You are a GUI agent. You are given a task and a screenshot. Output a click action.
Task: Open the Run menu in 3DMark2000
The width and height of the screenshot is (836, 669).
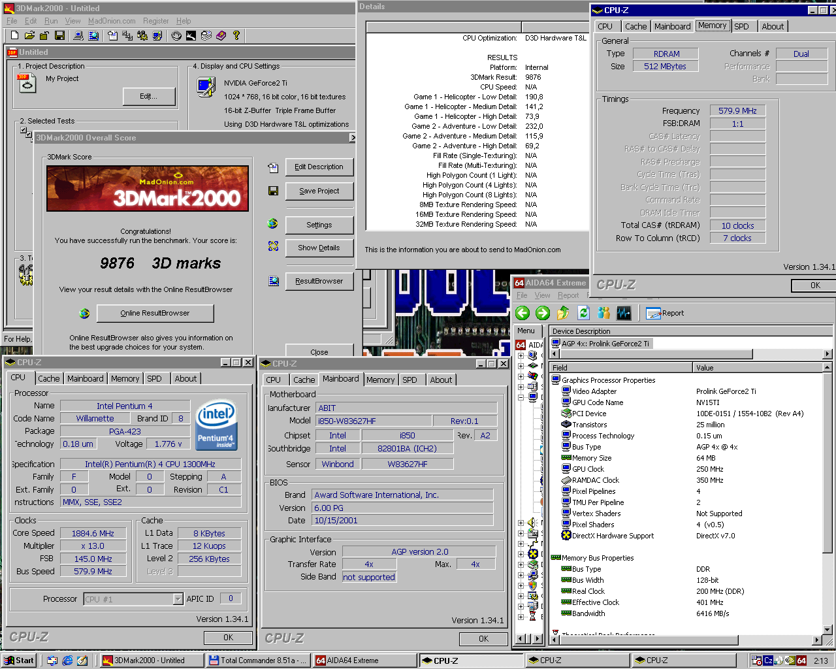coord(51,21)
